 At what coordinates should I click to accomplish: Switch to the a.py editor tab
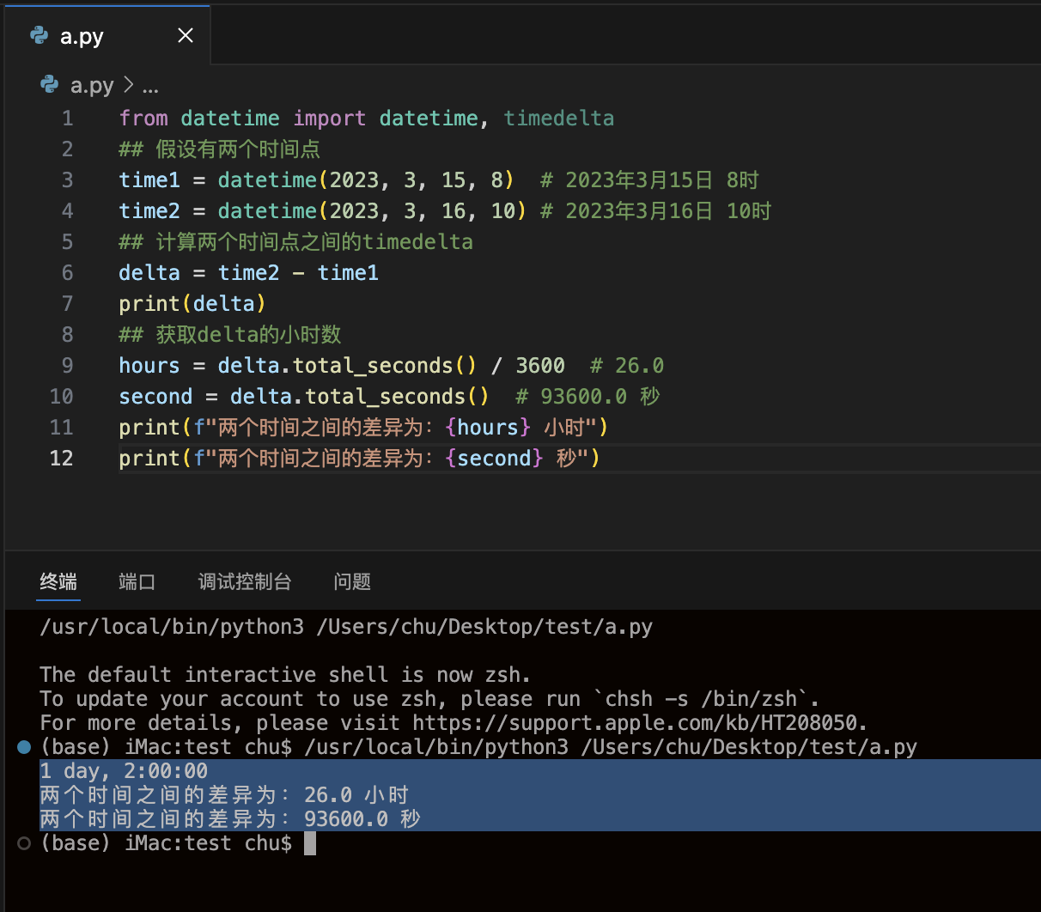point(82,36)
